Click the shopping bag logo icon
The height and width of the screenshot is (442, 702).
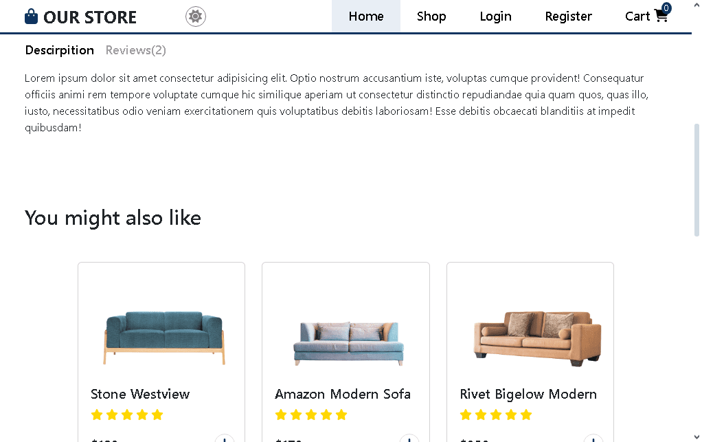pyautogui.click(x=31, y=16)
